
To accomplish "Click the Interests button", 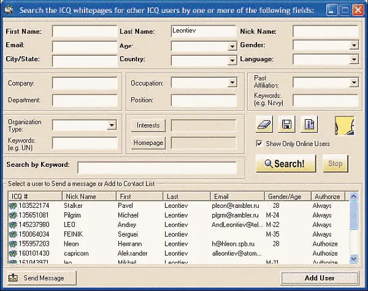I will click(x=148, y=125).
